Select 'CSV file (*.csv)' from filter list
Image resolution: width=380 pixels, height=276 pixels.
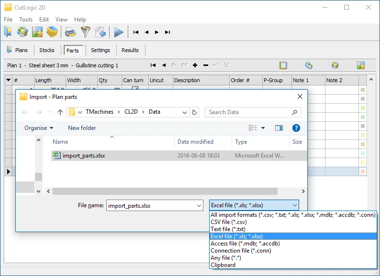(x=229, y=222)
